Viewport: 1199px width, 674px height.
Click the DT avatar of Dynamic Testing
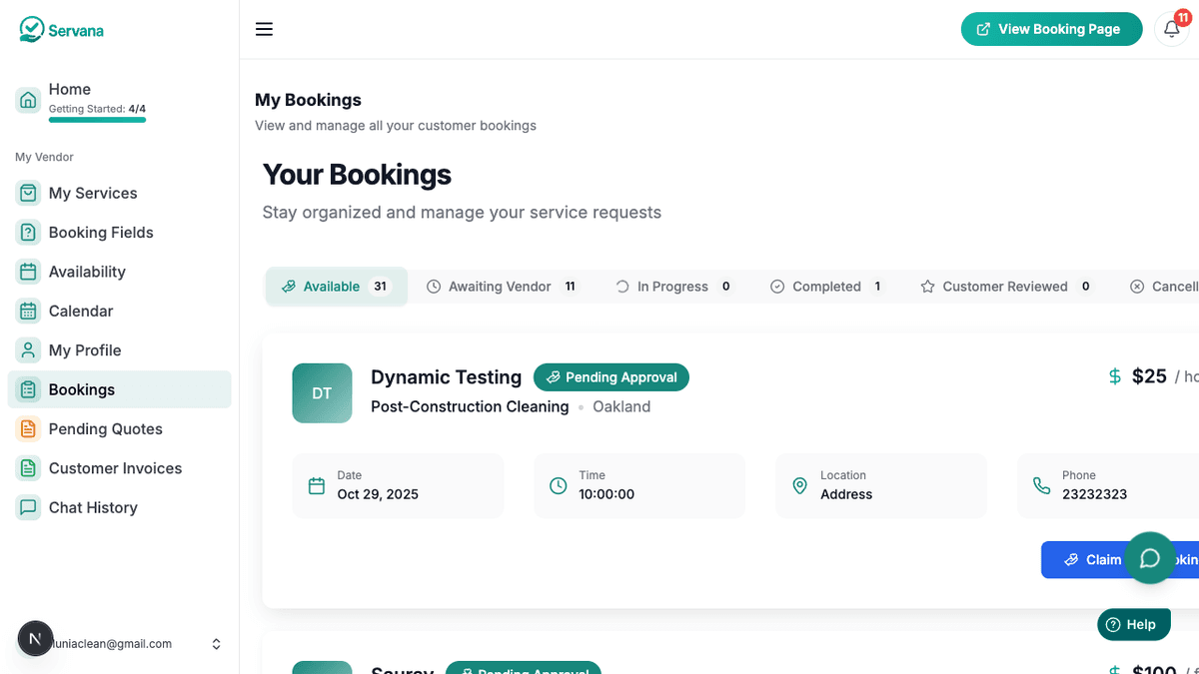322,393
